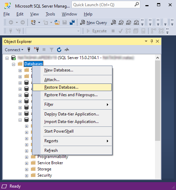This screenshot has width=176, height=190.
Task: Click the Connect Object Explorer plug icon
Action: [29, 49]
